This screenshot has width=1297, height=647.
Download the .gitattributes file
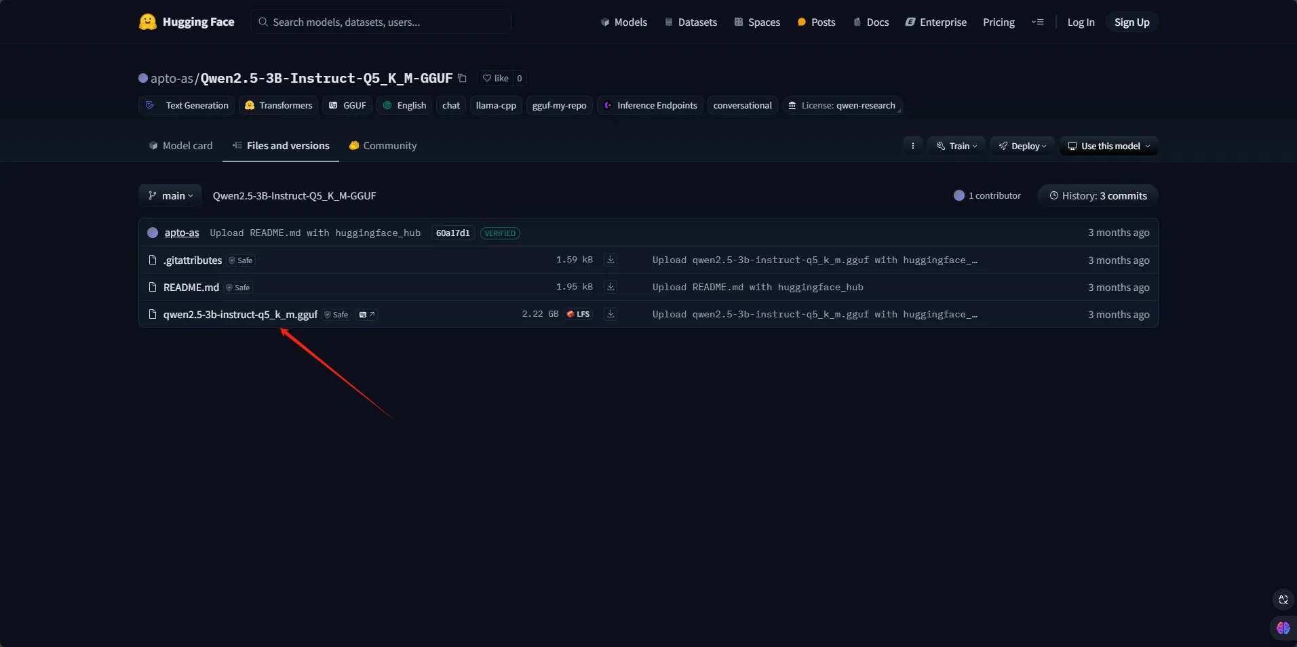click(611, 260)
